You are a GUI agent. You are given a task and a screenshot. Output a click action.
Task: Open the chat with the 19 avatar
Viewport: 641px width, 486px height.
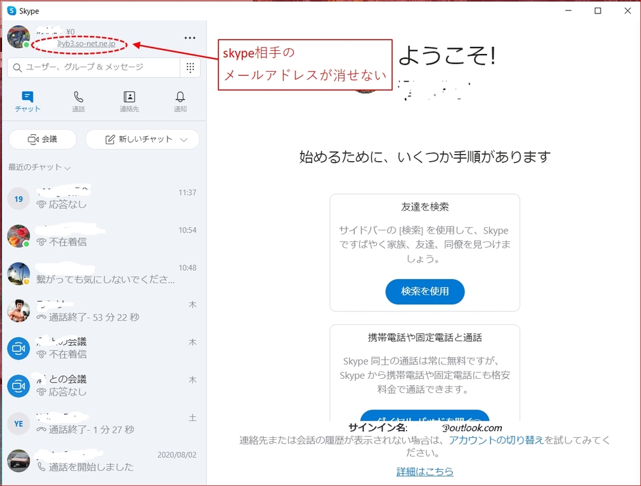pyautogui.click(x=103, y=198)
